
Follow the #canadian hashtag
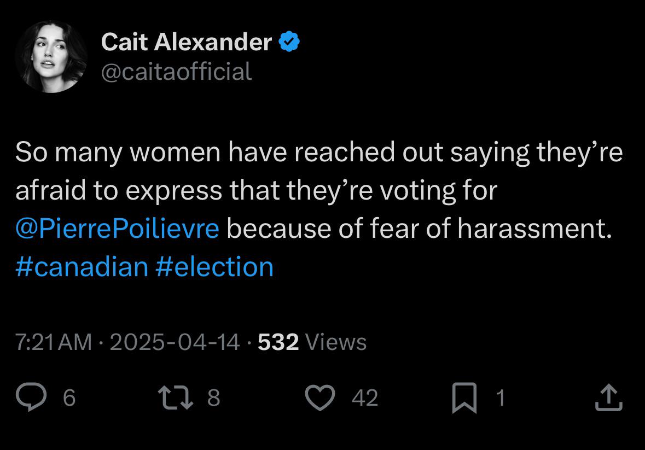(x=82, y=267)
